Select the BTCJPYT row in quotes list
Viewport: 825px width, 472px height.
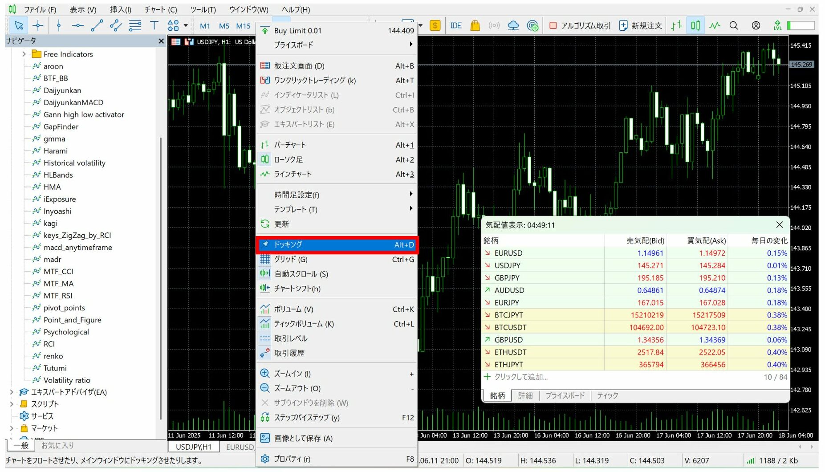coord(508,315)
